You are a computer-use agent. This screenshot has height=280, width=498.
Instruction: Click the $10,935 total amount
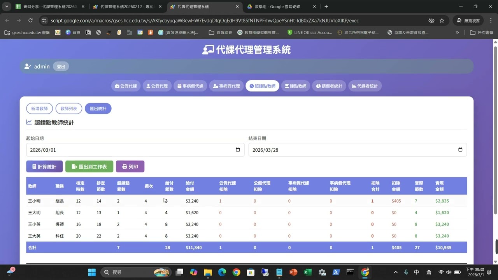[444, 248]
